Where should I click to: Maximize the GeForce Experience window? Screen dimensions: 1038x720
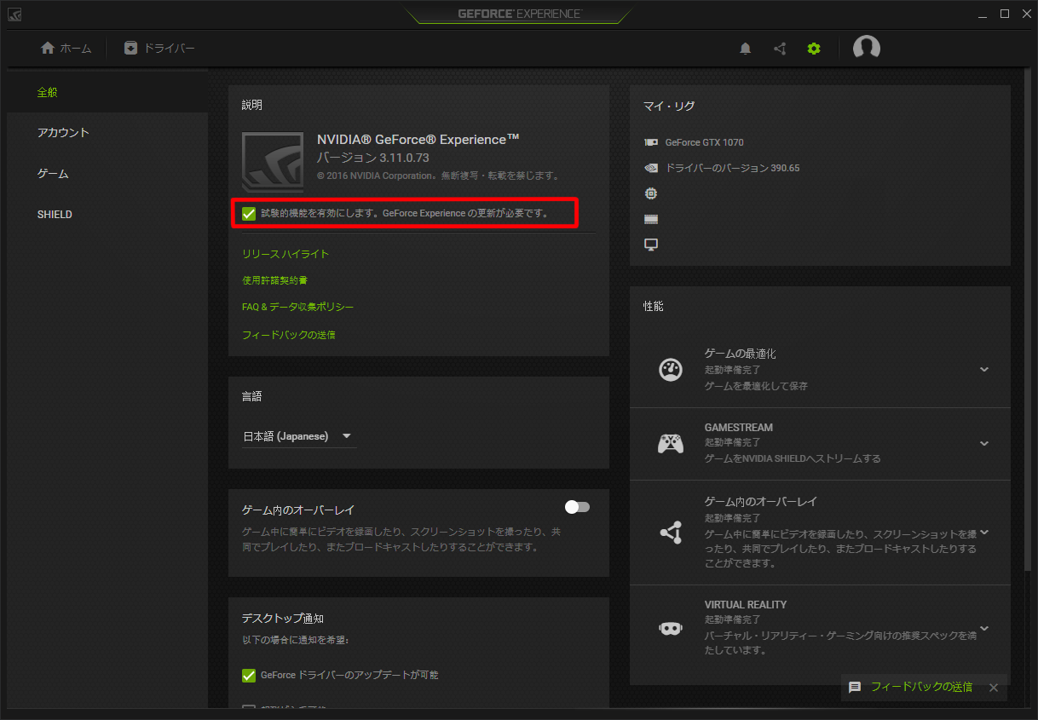(1005, 14)
